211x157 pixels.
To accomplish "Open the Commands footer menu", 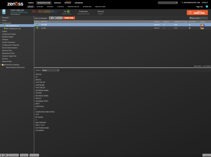I will point(14,155).
